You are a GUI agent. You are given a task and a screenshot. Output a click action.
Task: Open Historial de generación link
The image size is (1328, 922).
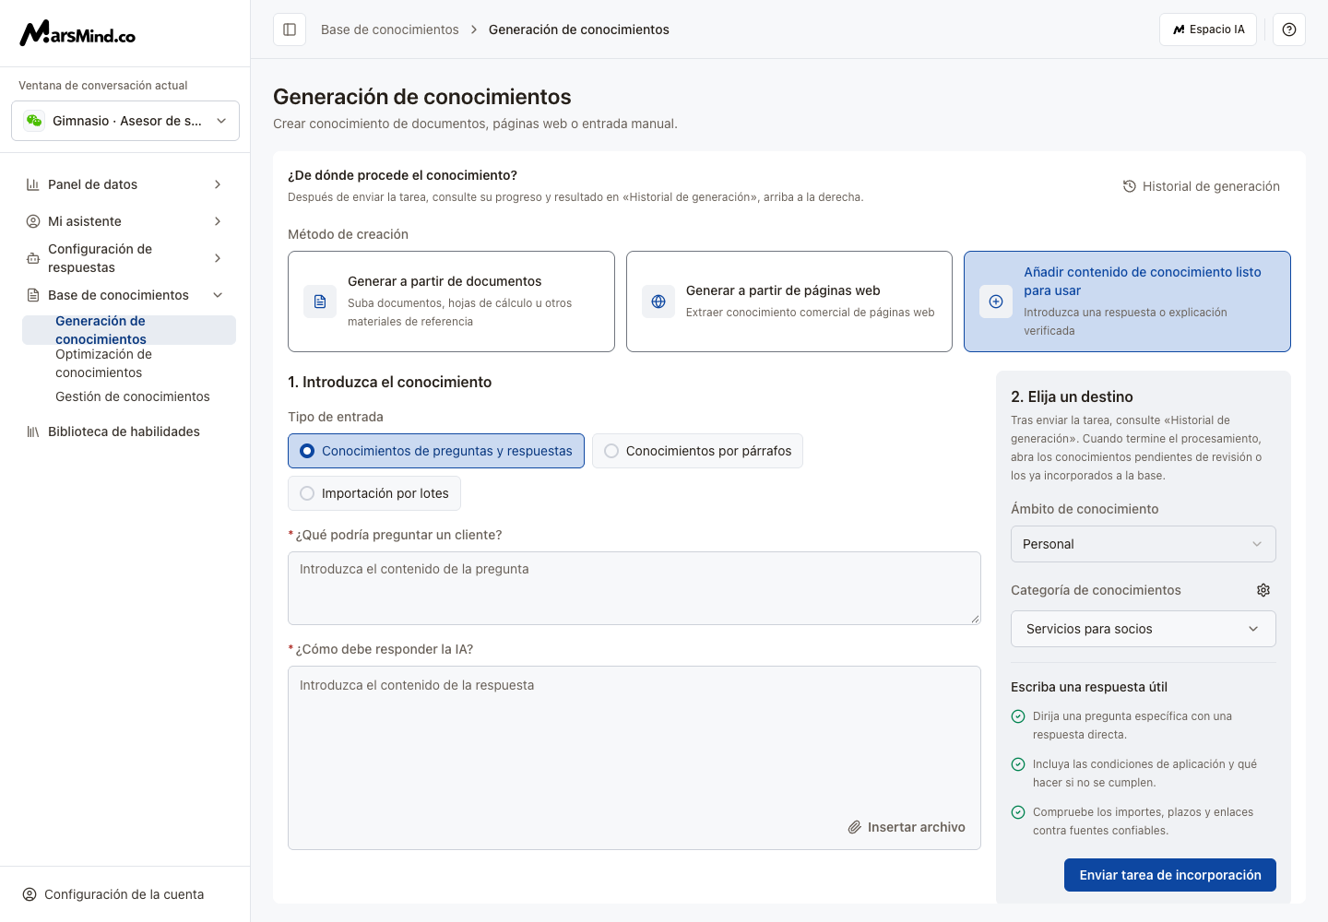(x=1202, y=186)
